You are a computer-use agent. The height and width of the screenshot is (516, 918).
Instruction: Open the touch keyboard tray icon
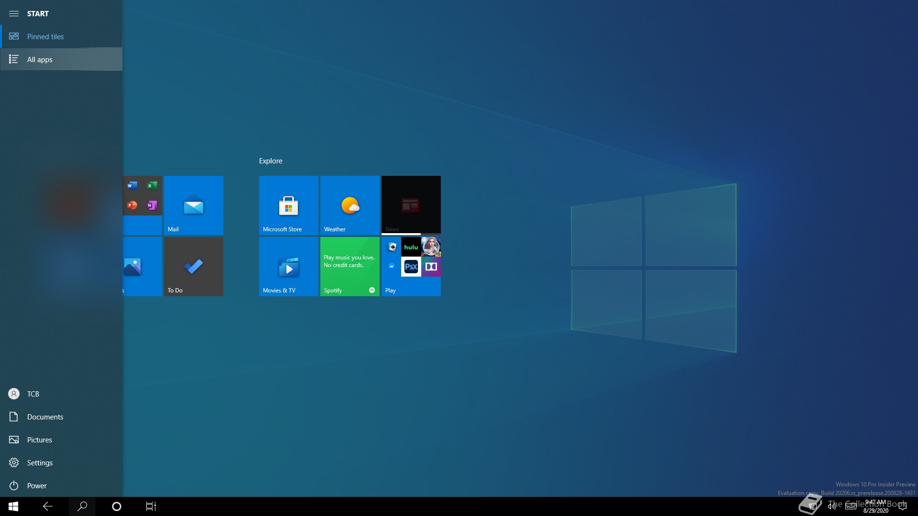click(x=851, y=506)
